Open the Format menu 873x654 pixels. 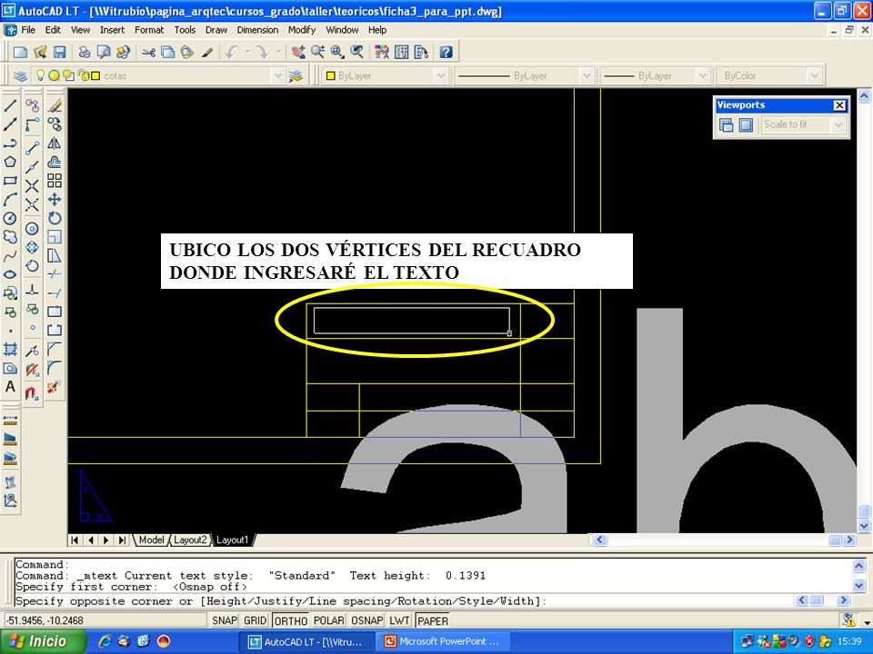(149, 30)
